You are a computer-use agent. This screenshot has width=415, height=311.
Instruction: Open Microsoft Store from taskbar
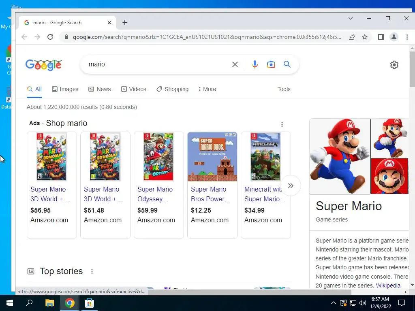click(89, 303)
